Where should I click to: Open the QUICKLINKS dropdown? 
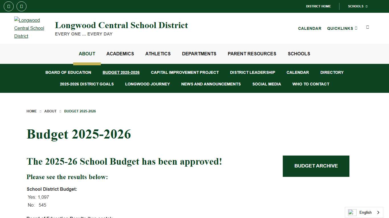(342, 28)
